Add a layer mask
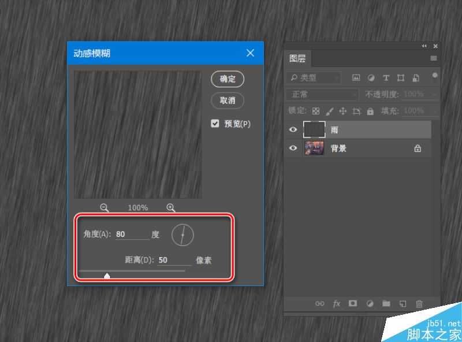Image resolution: width=462 pixels, height=342 pixels. click(x=353, y=303)
